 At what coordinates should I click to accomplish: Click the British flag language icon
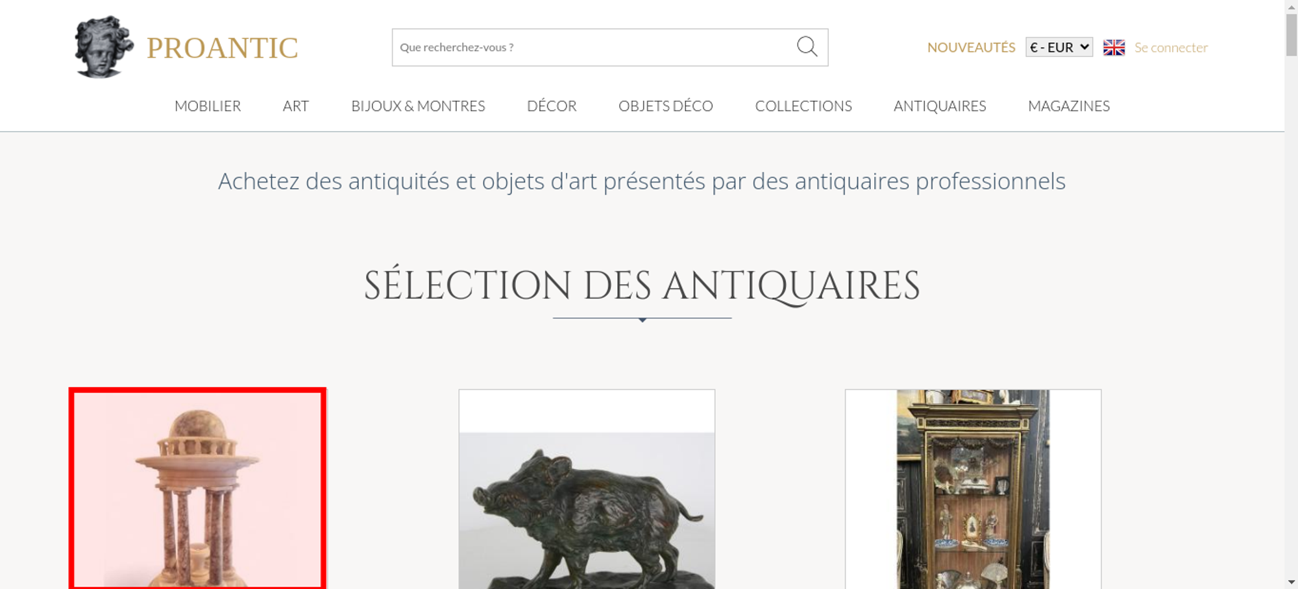[x=1114, y=47]
